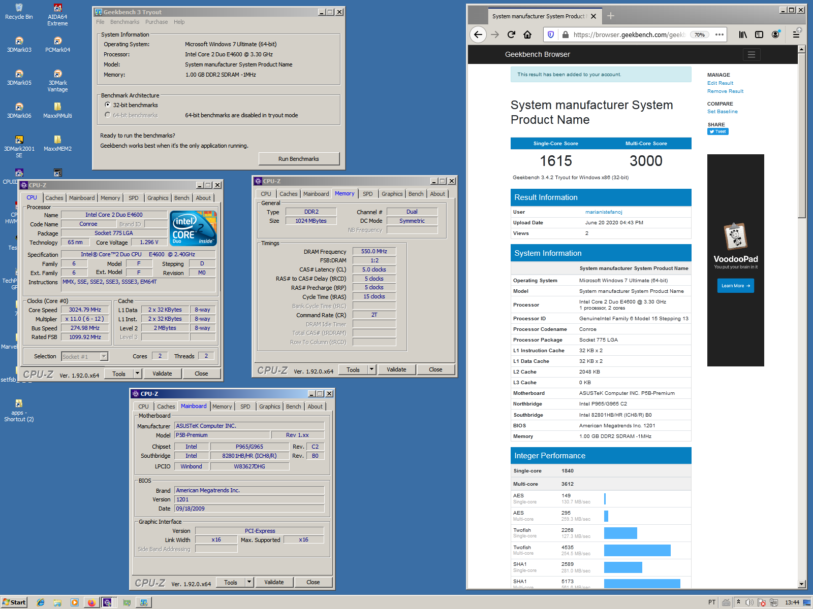This screenshot has height=609, width=813.
Task: Show hidden system tray icons
Action: [x=738, y=602]
